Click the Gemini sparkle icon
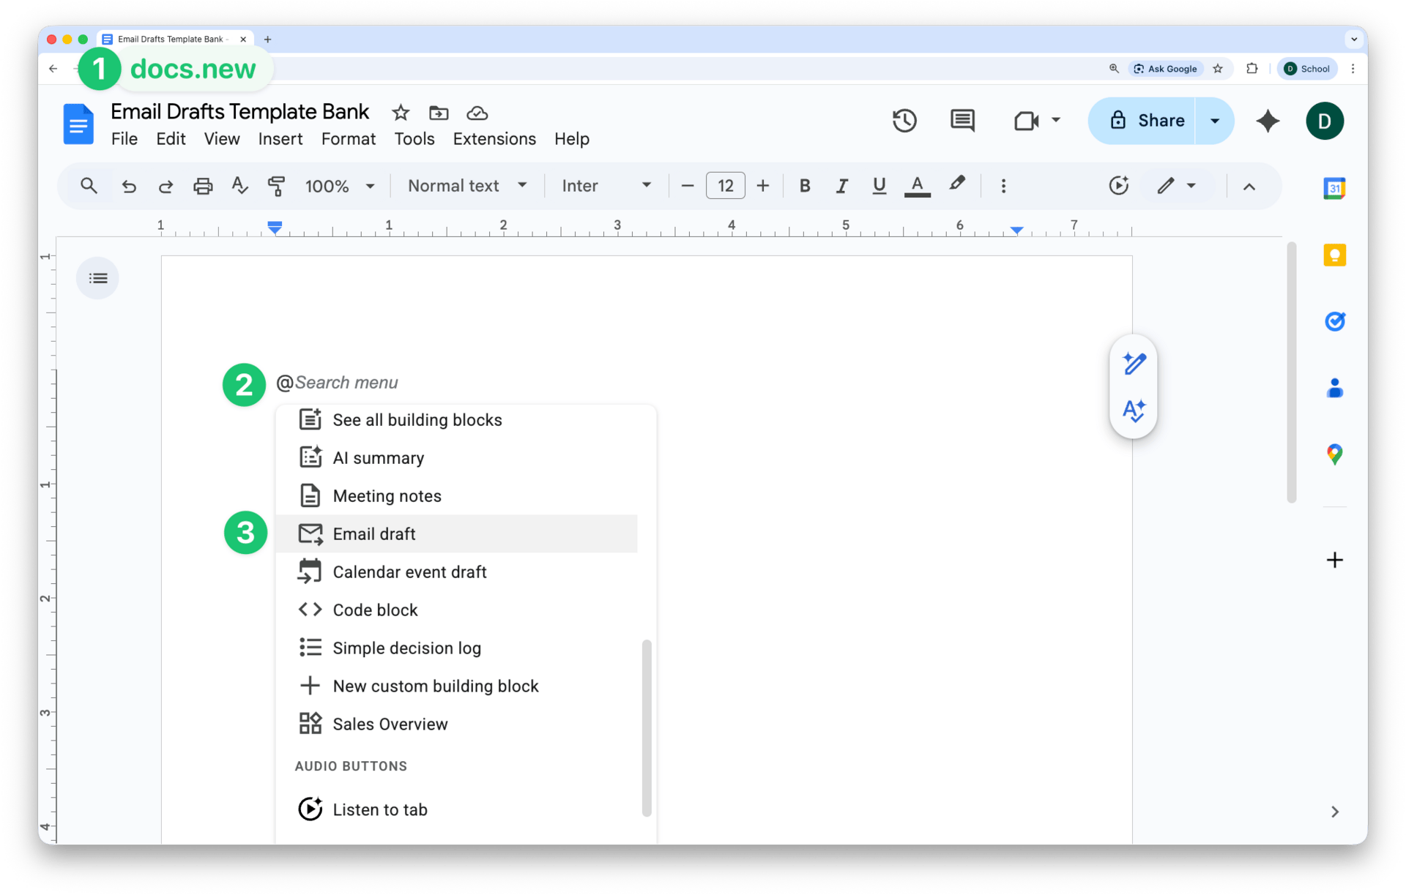The width and height of the screenshot is (1406, 895). pos(1268,121)
